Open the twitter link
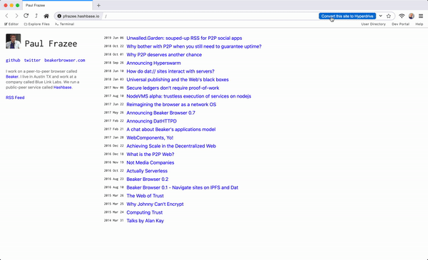Viewport: 428px width, 260px height. (x=32, y=61)
